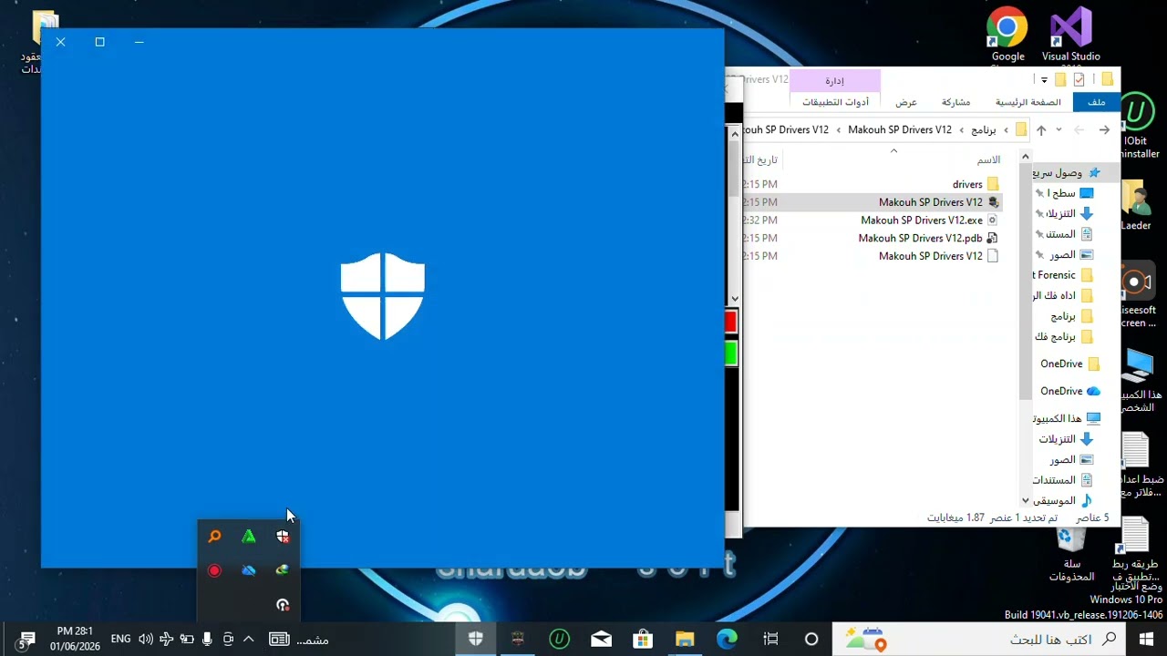Open Task View on the taskbar

click(x=770, y=639)
